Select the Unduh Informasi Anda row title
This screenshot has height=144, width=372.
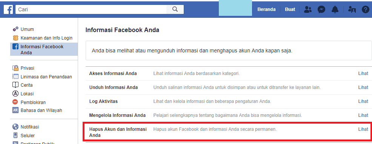[x=114, y=87]
